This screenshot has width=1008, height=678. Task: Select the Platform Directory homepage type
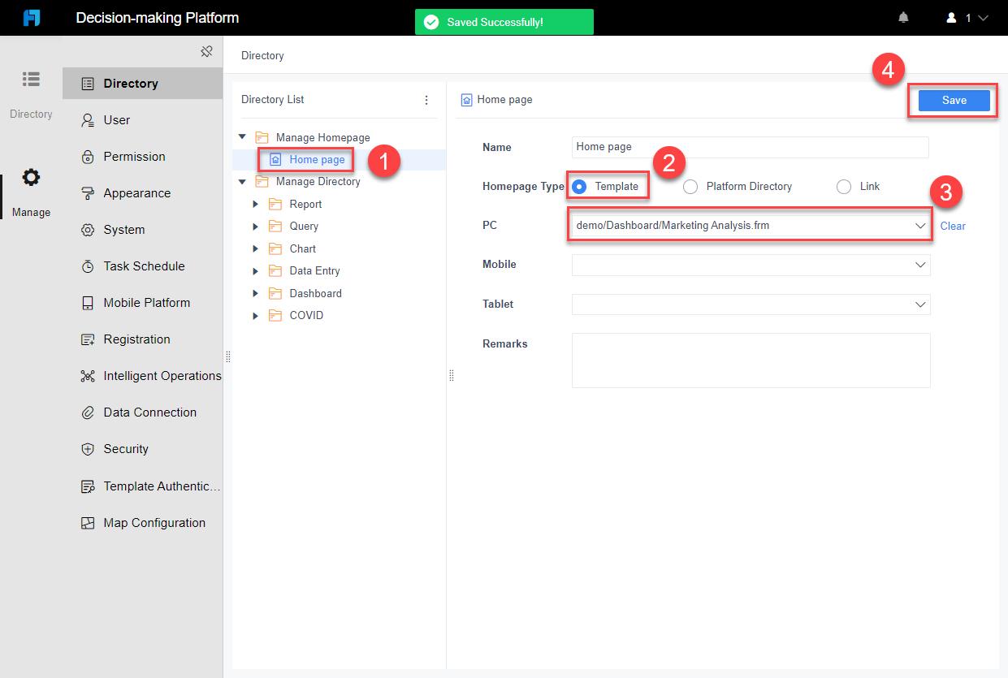click(690, 186)
